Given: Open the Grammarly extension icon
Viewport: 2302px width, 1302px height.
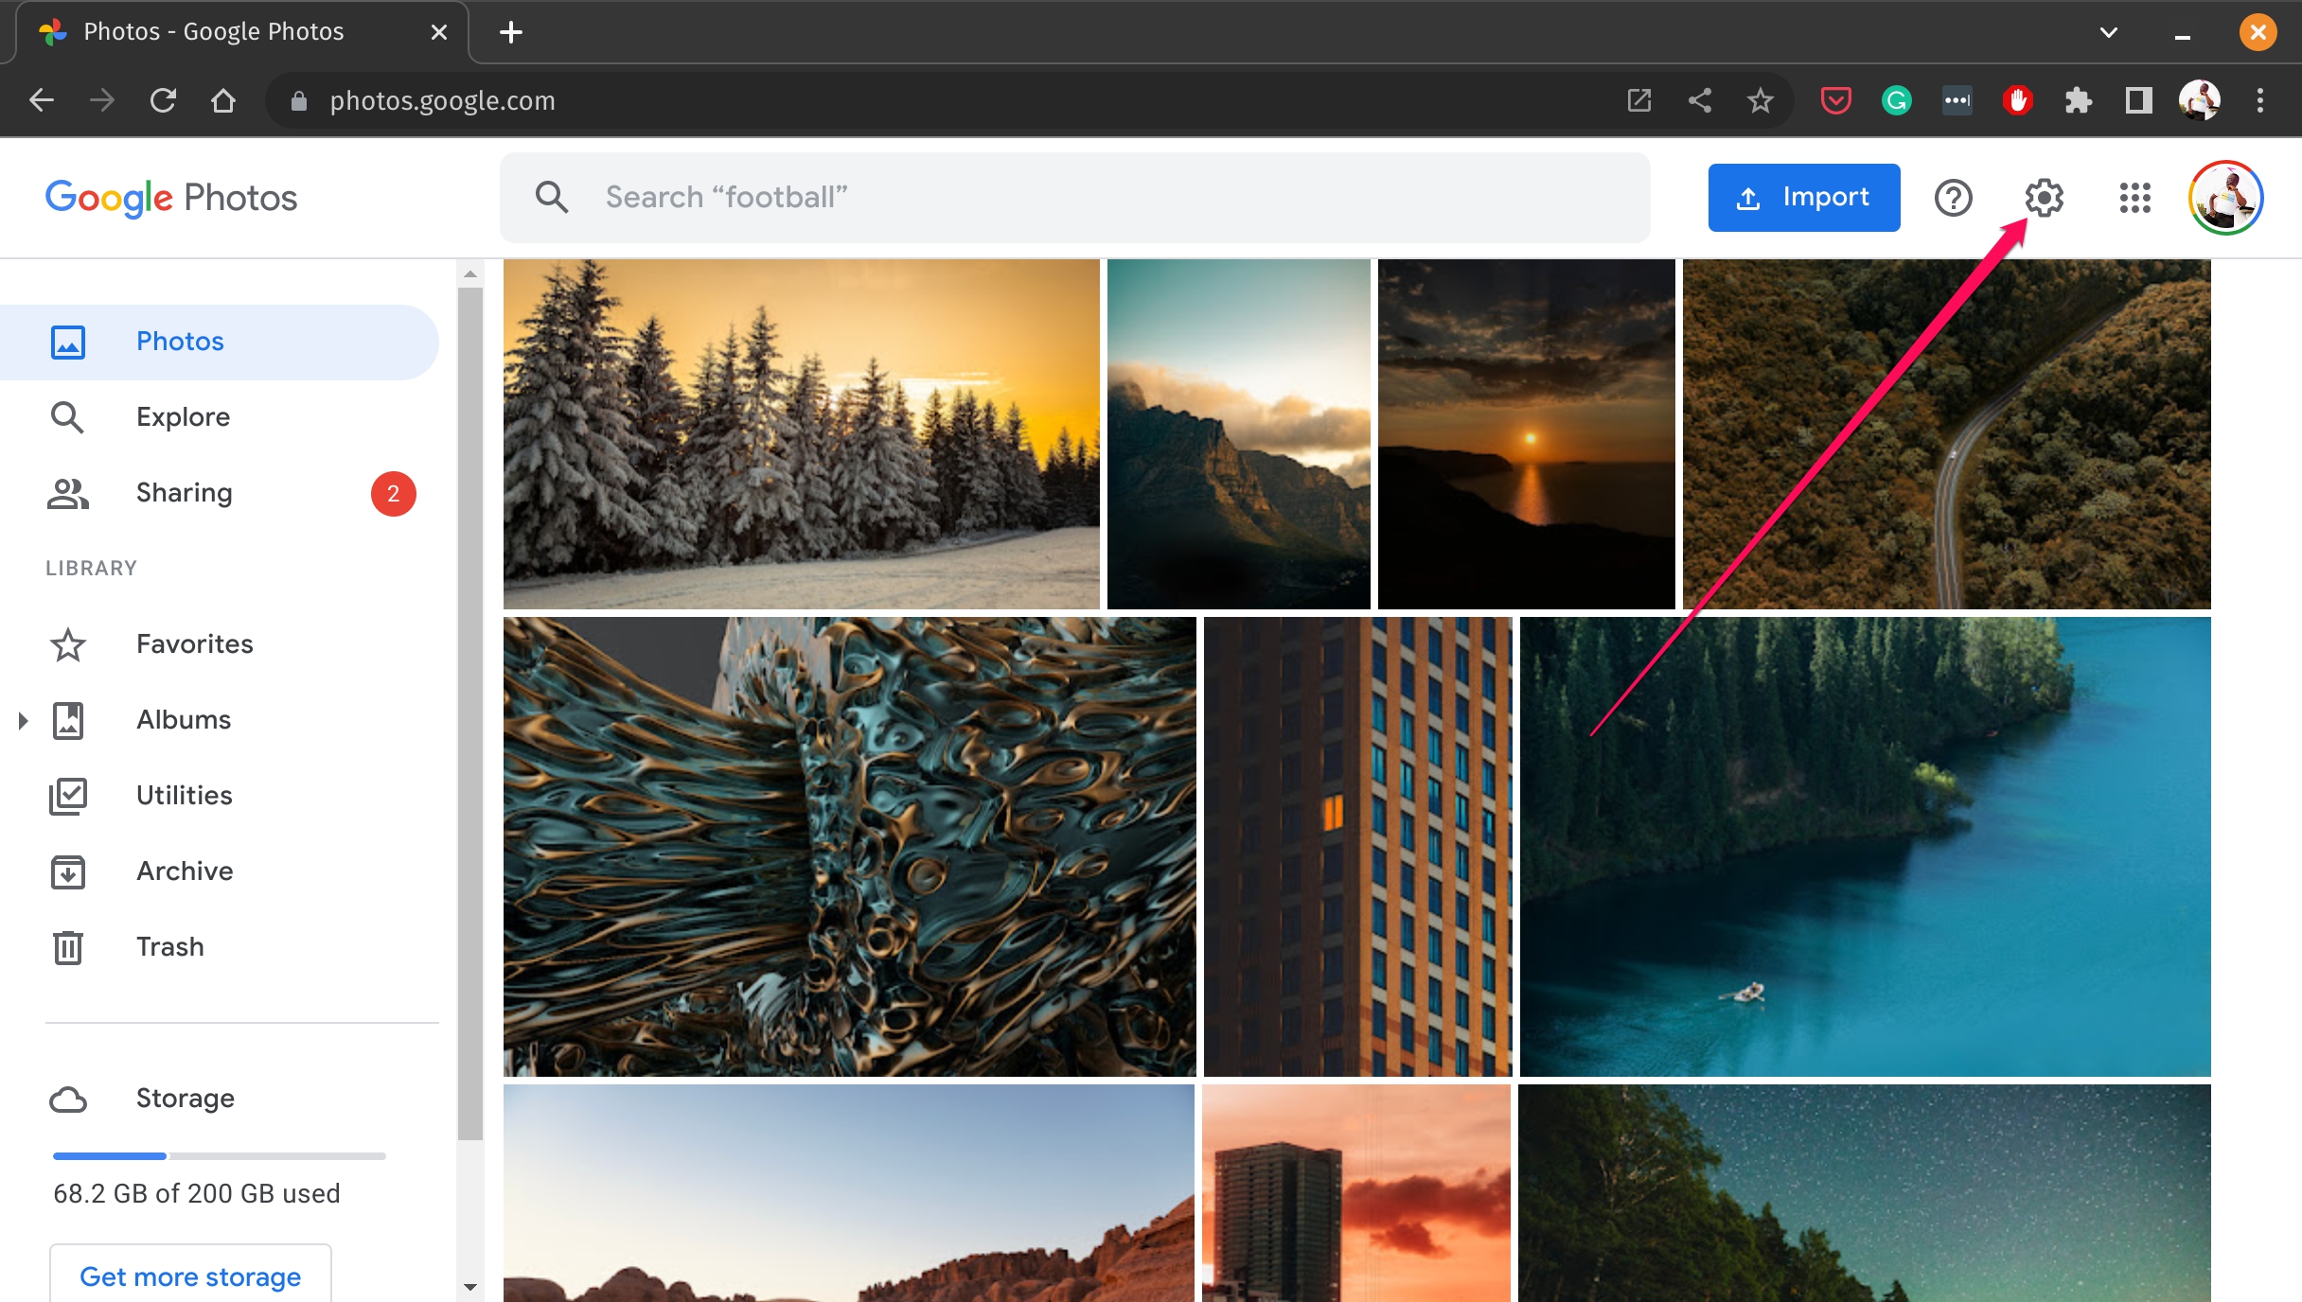Looking at the screenshot, I should [1896, 100].
